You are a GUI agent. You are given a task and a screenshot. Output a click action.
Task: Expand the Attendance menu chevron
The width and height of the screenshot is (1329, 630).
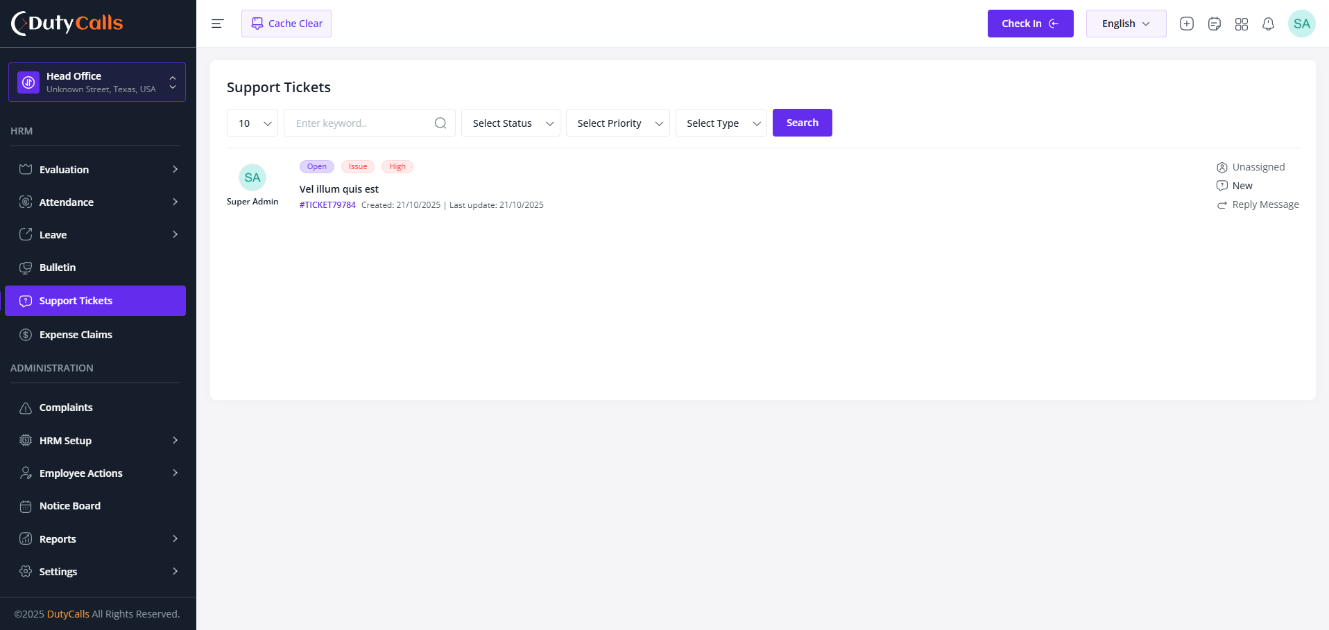pos(175,202)
